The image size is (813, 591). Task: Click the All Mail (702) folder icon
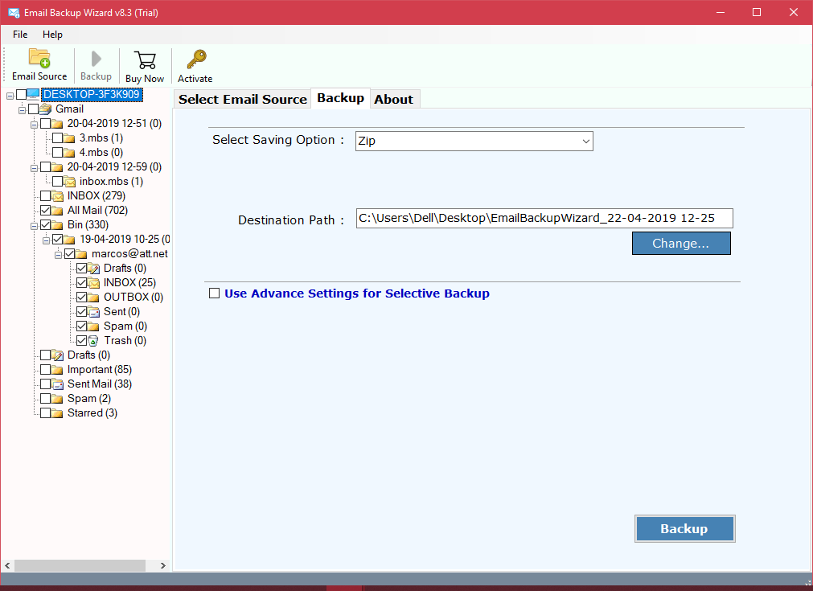pos(58,211)
